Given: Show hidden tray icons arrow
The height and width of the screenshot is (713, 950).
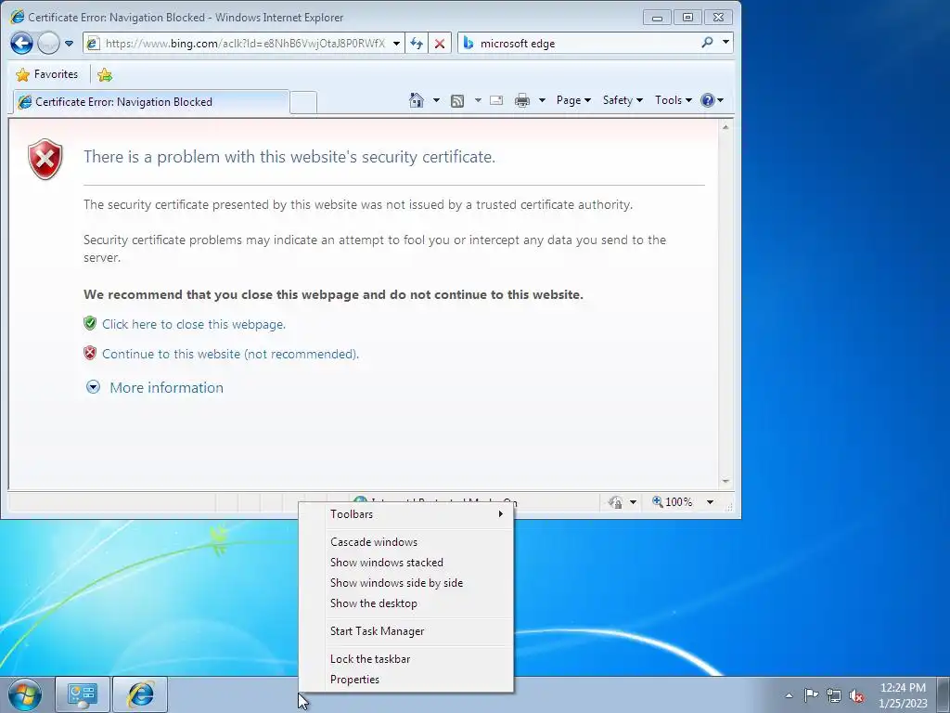Looking at the screenshot, I should coord(789,695).
